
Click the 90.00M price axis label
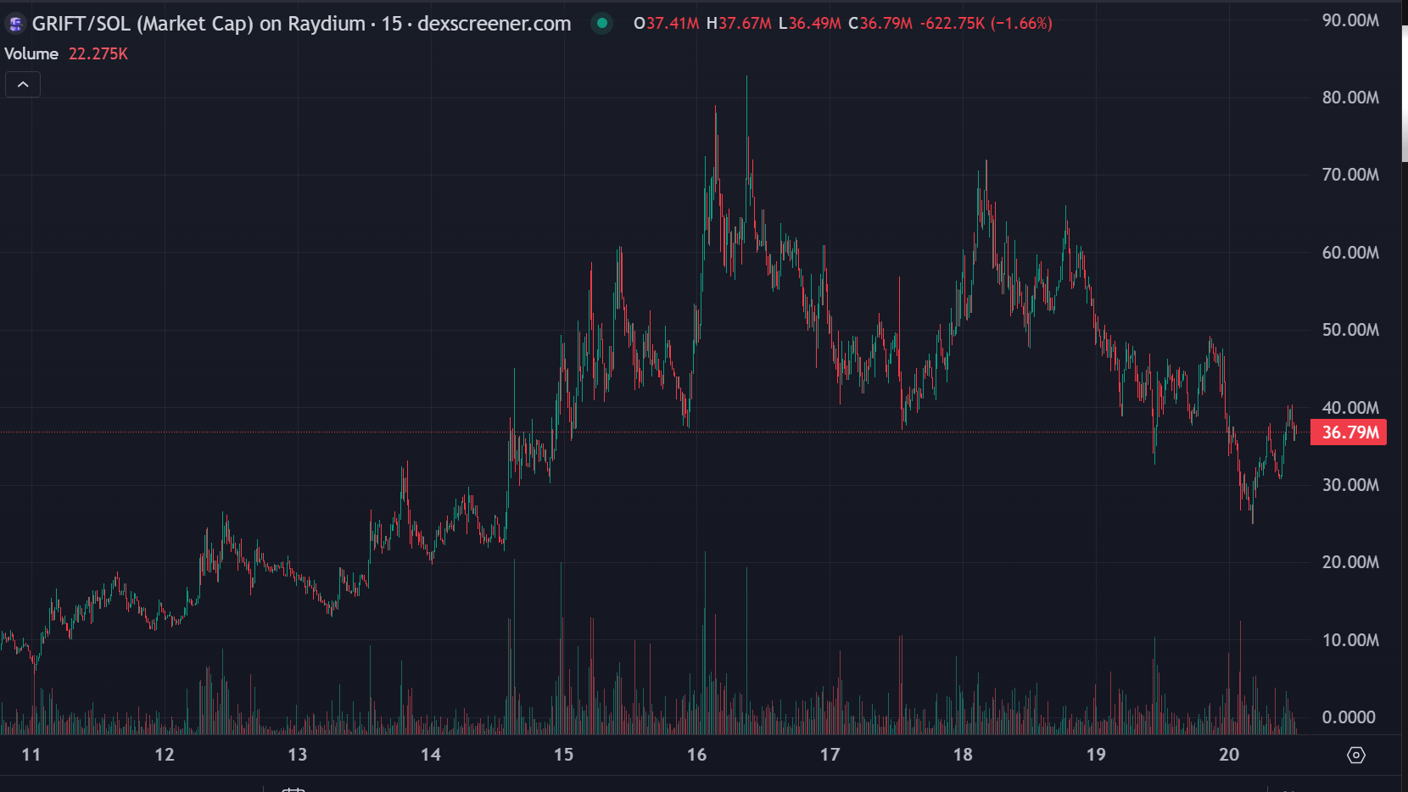(1350, 20)
